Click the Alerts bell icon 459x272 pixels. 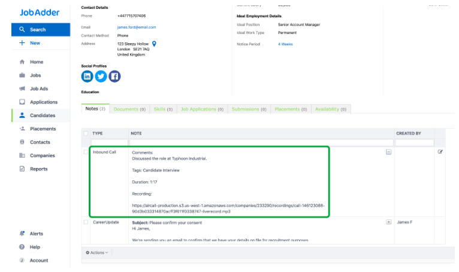point(22,233)
